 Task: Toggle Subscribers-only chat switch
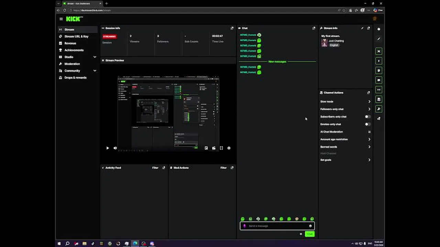(x=368, y=117)
